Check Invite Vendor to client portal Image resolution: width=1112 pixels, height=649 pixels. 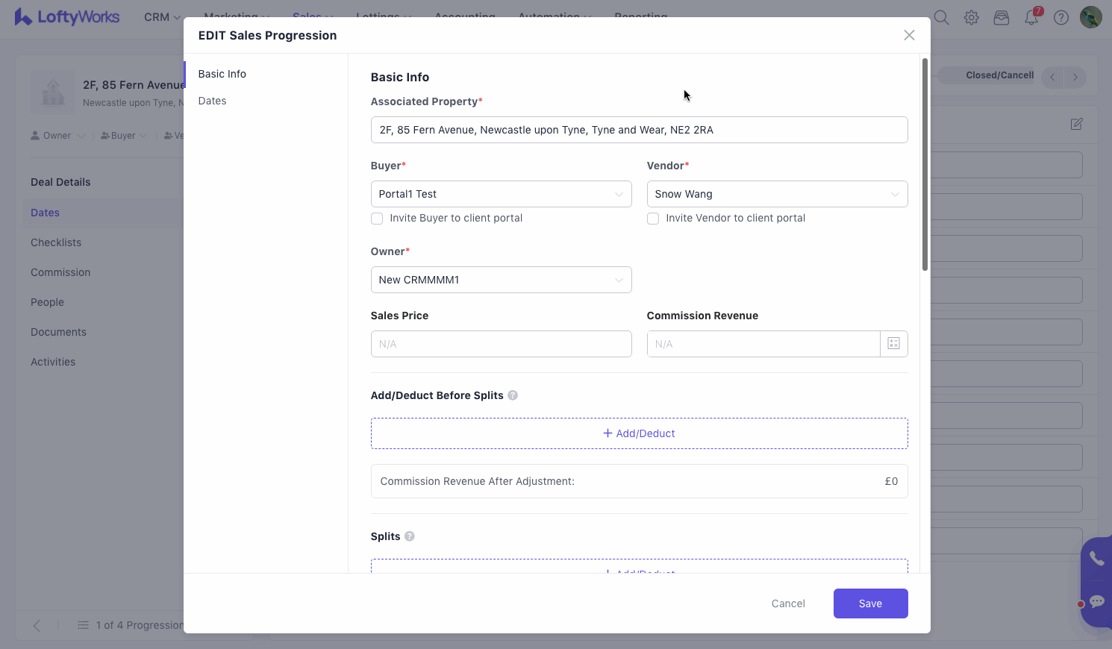point(653,219)
